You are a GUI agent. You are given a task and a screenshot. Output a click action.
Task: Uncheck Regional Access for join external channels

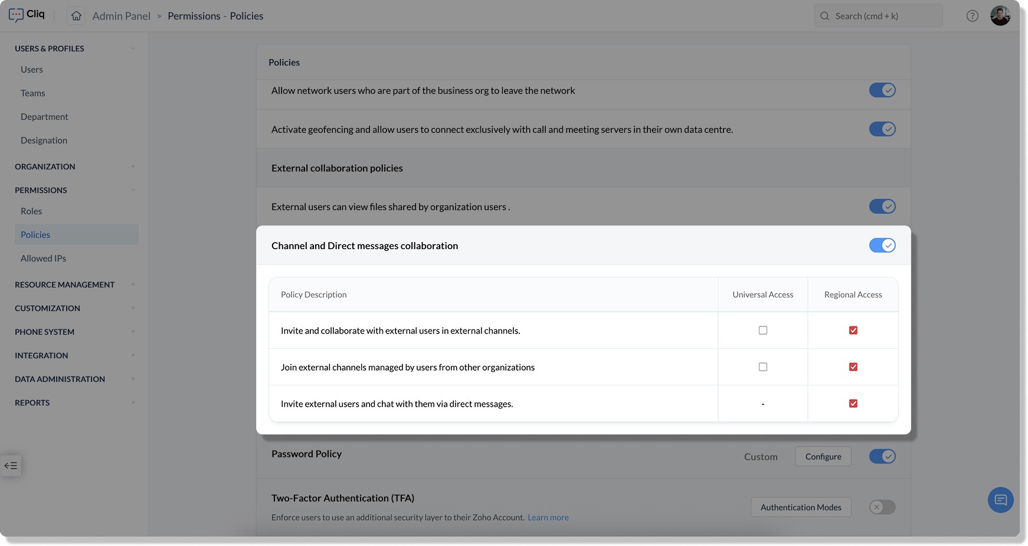tap(853, 367)
